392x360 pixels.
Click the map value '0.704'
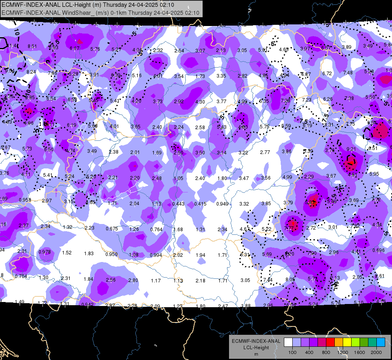click(x=21, y=276)
